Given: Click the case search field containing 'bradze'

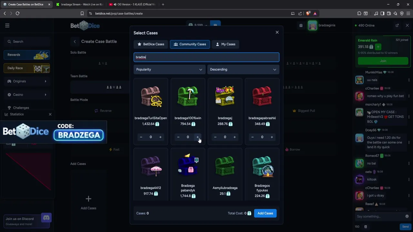Looking at the screenshot, I should pyautogui.click(x=206, y=57).
